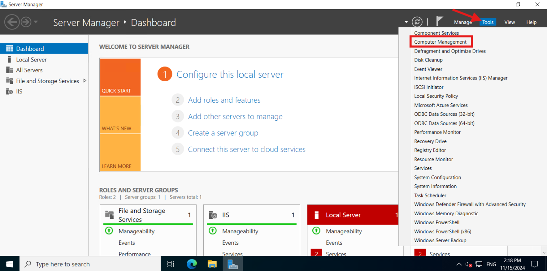Click the Add roles and features link
This screenshot has height=271, width=547.
pos(224,100)
